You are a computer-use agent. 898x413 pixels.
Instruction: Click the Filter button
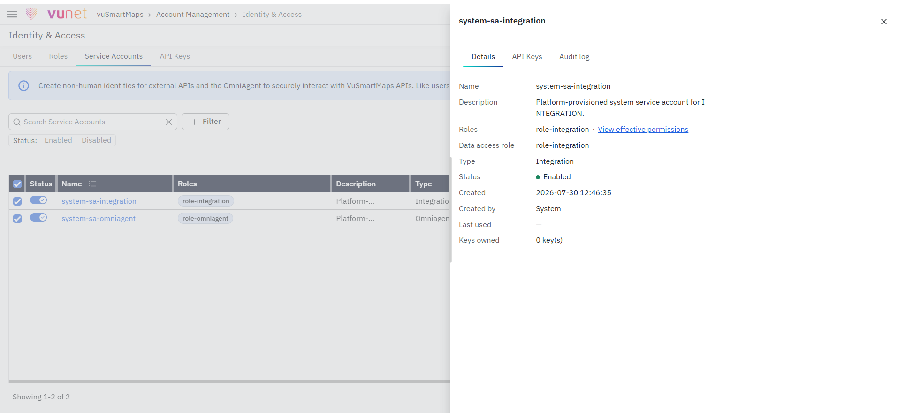click(205, 122)
